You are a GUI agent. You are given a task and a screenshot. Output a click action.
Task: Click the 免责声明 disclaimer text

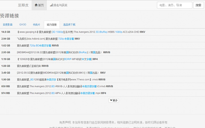tap(114, 122)
